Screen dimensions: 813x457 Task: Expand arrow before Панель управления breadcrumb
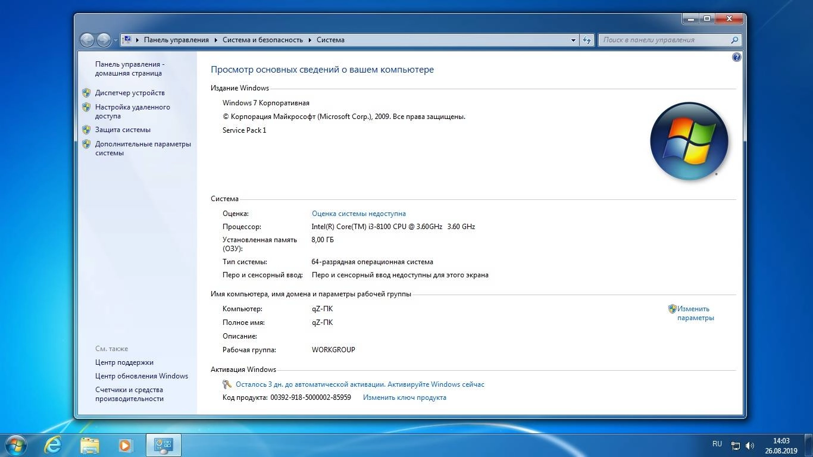pyautogui.click(x=137, y=40)
